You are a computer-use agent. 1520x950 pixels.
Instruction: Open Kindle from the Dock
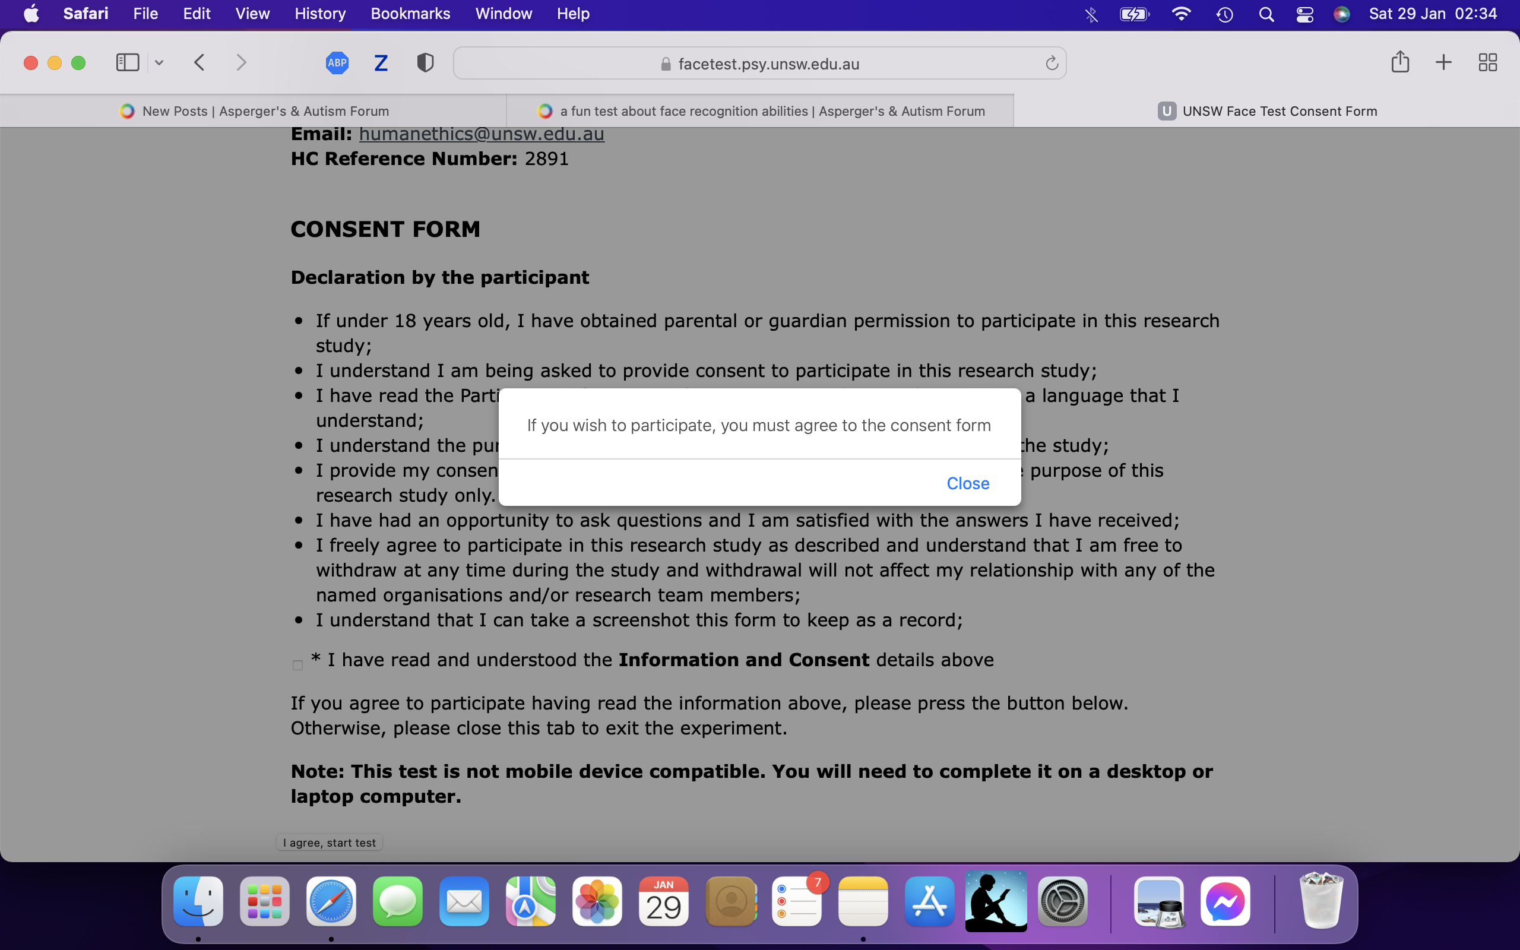coord(996,902)
